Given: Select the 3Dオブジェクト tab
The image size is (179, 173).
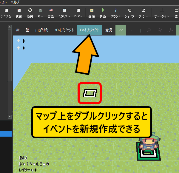Looking at the screenshot, I should coord(64,30).
